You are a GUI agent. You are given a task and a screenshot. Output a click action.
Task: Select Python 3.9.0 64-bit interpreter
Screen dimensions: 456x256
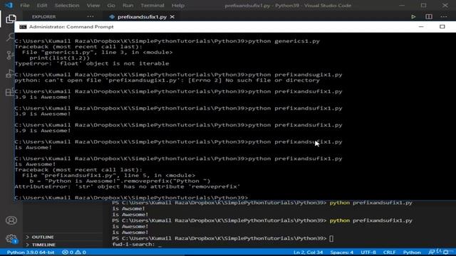[31, 252]
